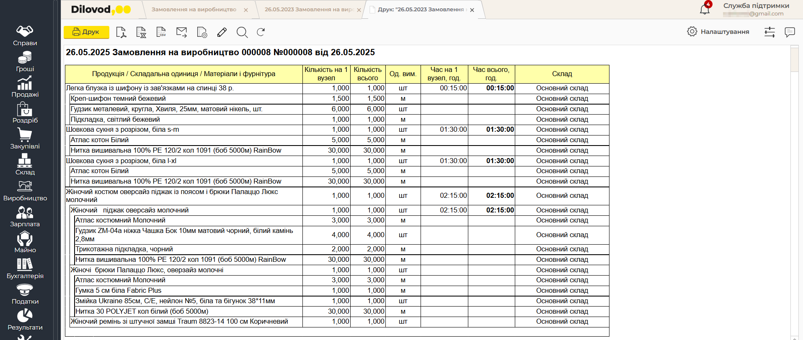The width and height of the screenshot is (803, 340).
Task: Export the document to PDF
Action: [x=121, y=32]
